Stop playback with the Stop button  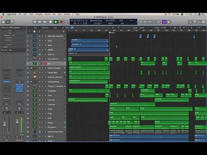(x=50, y=22)
